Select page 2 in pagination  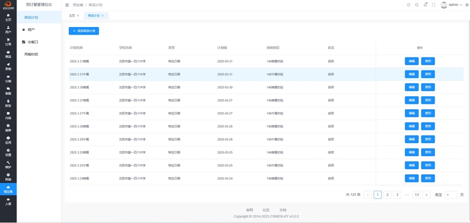(x=387, y=195)
